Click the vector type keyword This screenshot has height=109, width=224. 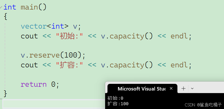34,26
